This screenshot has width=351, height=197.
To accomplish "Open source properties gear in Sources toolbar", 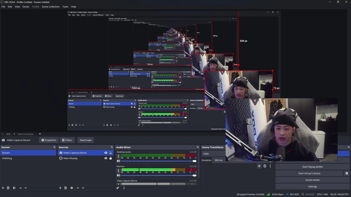I will pos(72,188).
